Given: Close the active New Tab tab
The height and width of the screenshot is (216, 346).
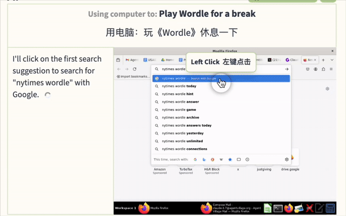Looking at the screenshot, I should (x=315, y=60).
